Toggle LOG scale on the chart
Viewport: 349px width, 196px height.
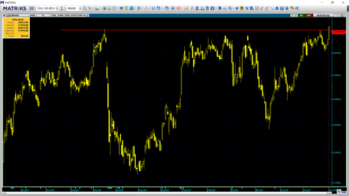click(54, 15)
